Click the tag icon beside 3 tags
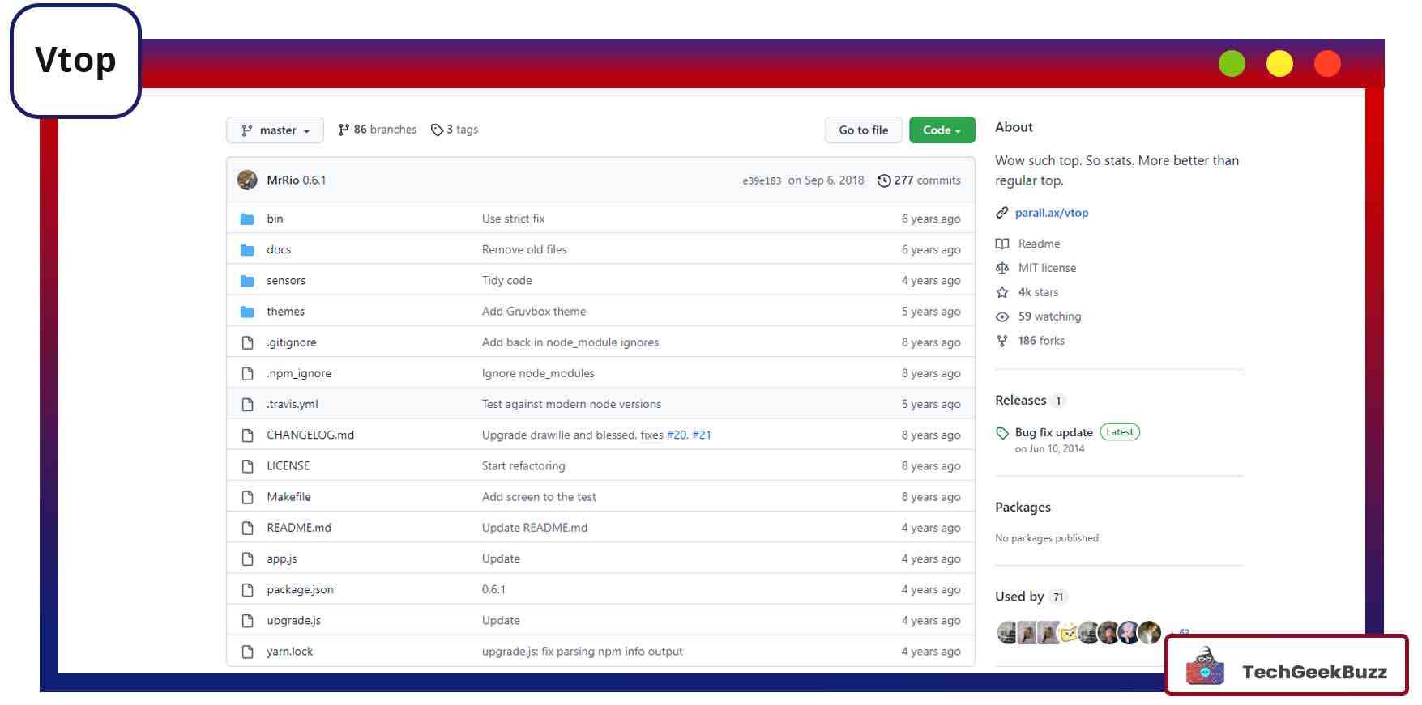The image size is (1422, 705). point(437,130)
